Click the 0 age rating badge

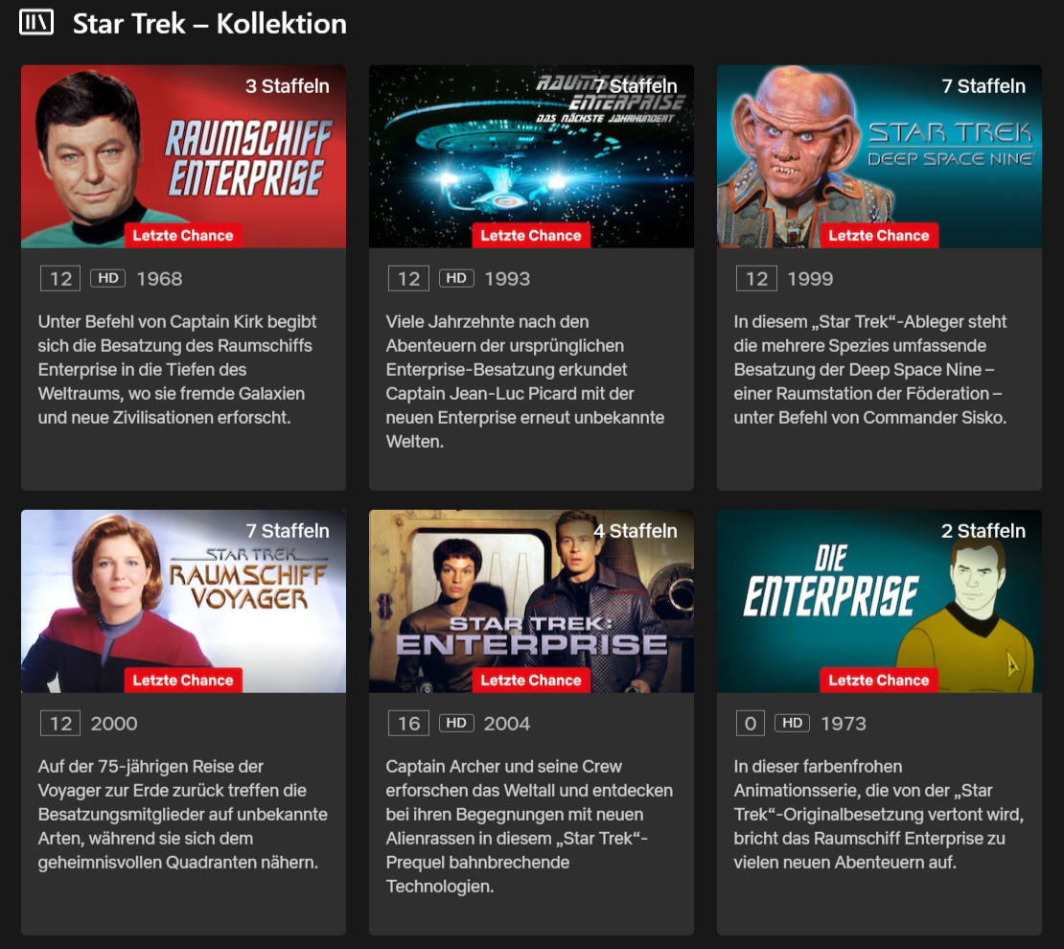(x=751, y=723)
